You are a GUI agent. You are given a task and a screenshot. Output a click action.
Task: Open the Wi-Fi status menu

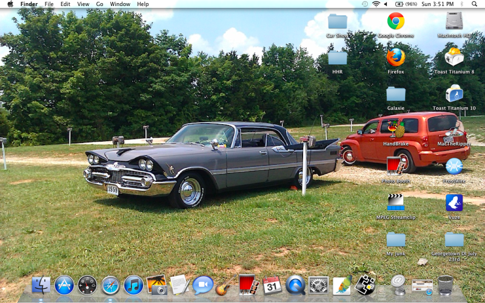(x=376, y=4)
